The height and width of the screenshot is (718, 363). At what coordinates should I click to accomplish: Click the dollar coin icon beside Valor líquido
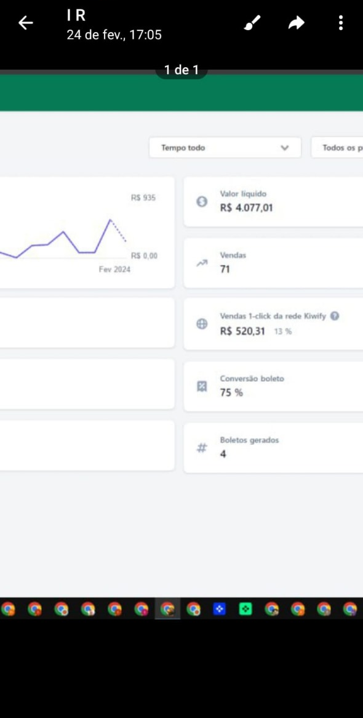[201, 202]
